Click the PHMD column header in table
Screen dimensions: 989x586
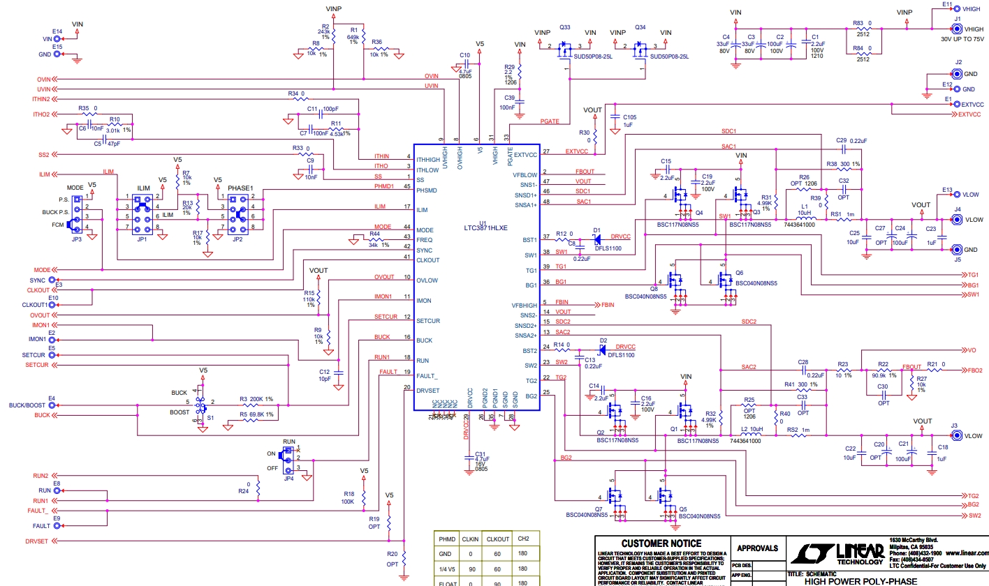(x=446, y=539)
